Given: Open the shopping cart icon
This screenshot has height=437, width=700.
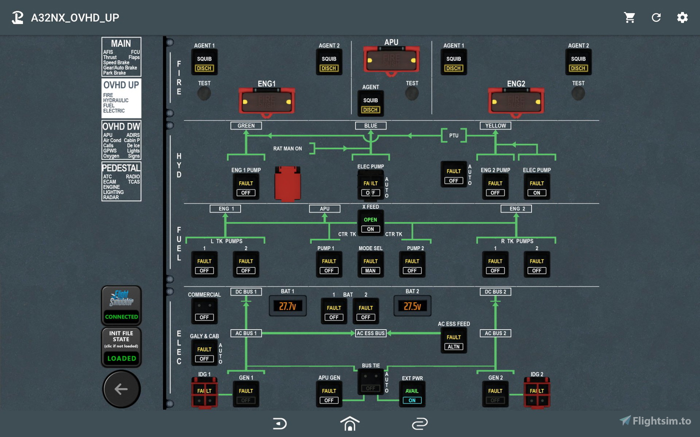Looking at the screenshot, I should pyautogui.click(x=629, y=17).
